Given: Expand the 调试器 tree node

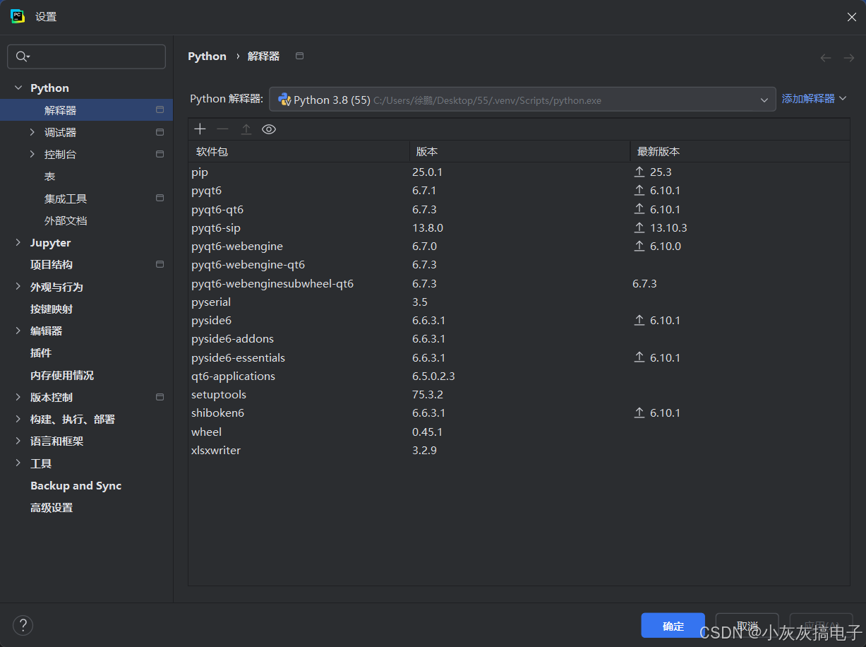Looking at the screenshot, I should [32, 132].
